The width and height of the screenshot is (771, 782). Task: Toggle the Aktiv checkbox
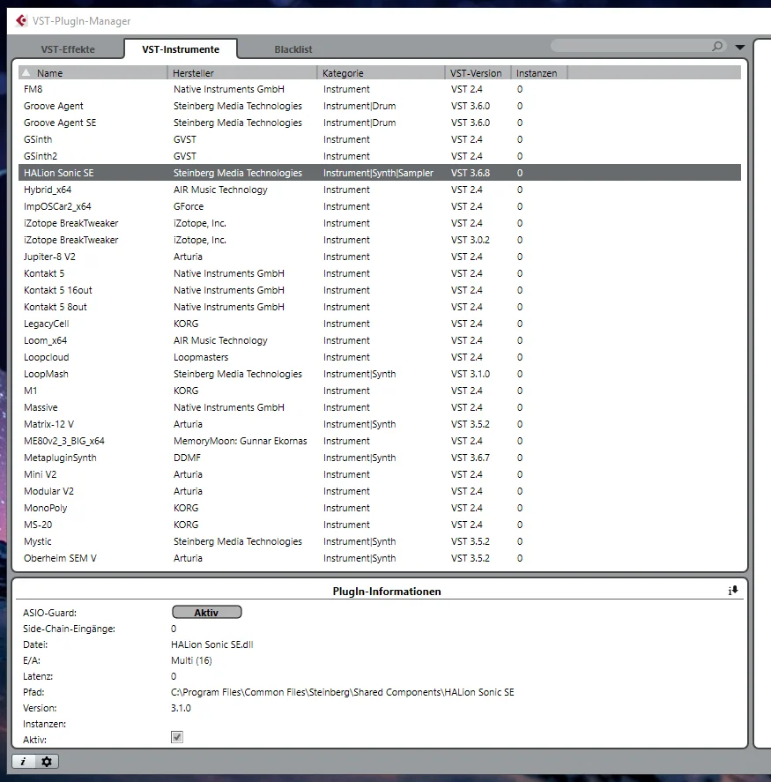point(177,737)
